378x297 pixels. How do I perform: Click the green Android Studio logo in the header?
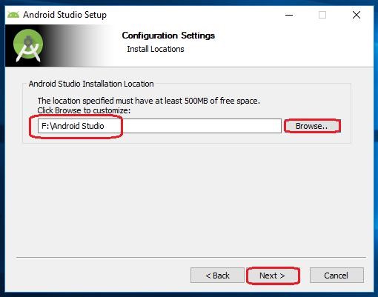point(28,45)
